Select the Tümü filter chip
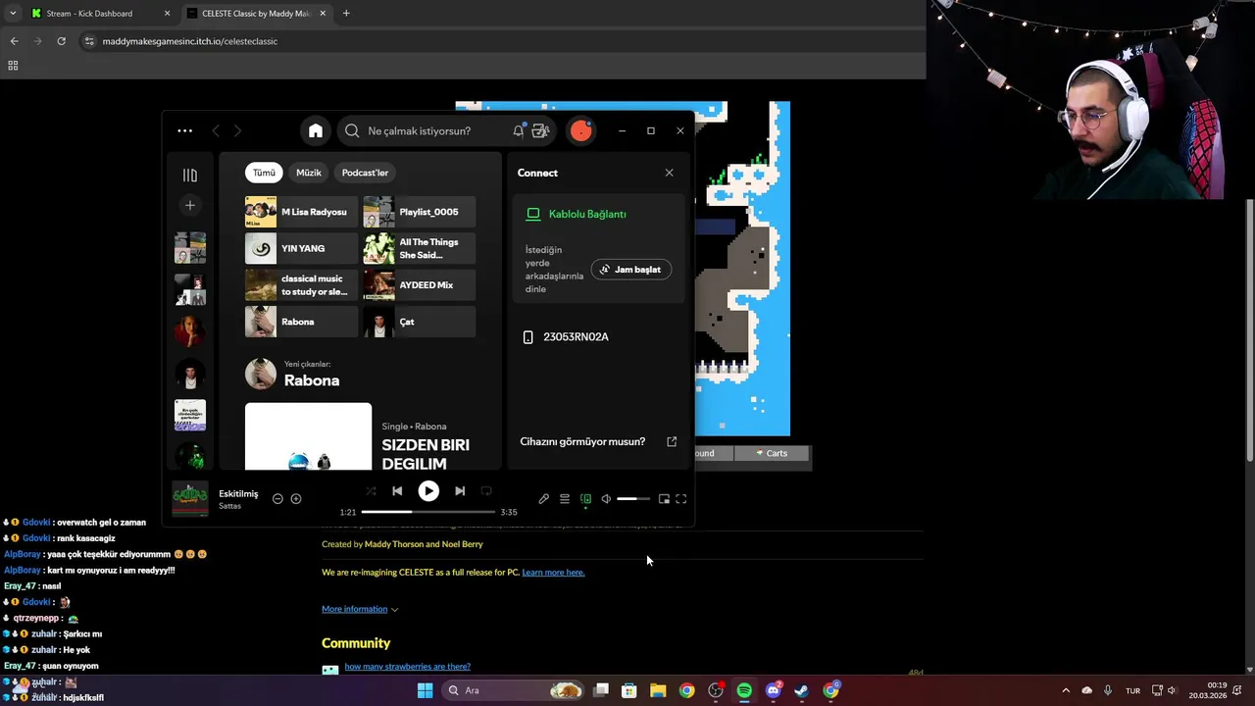The height and width of the screenshot is (706, 1255). tap(265, 173)
